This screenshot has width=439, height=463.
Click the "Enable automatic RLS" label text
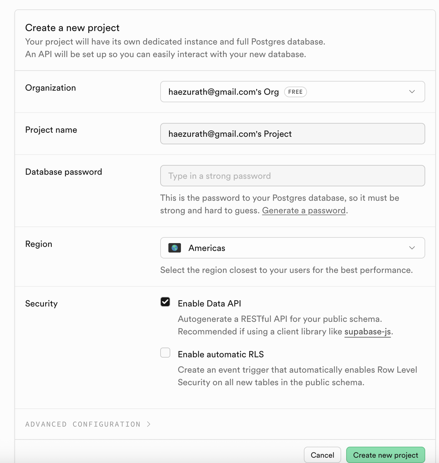220,354
